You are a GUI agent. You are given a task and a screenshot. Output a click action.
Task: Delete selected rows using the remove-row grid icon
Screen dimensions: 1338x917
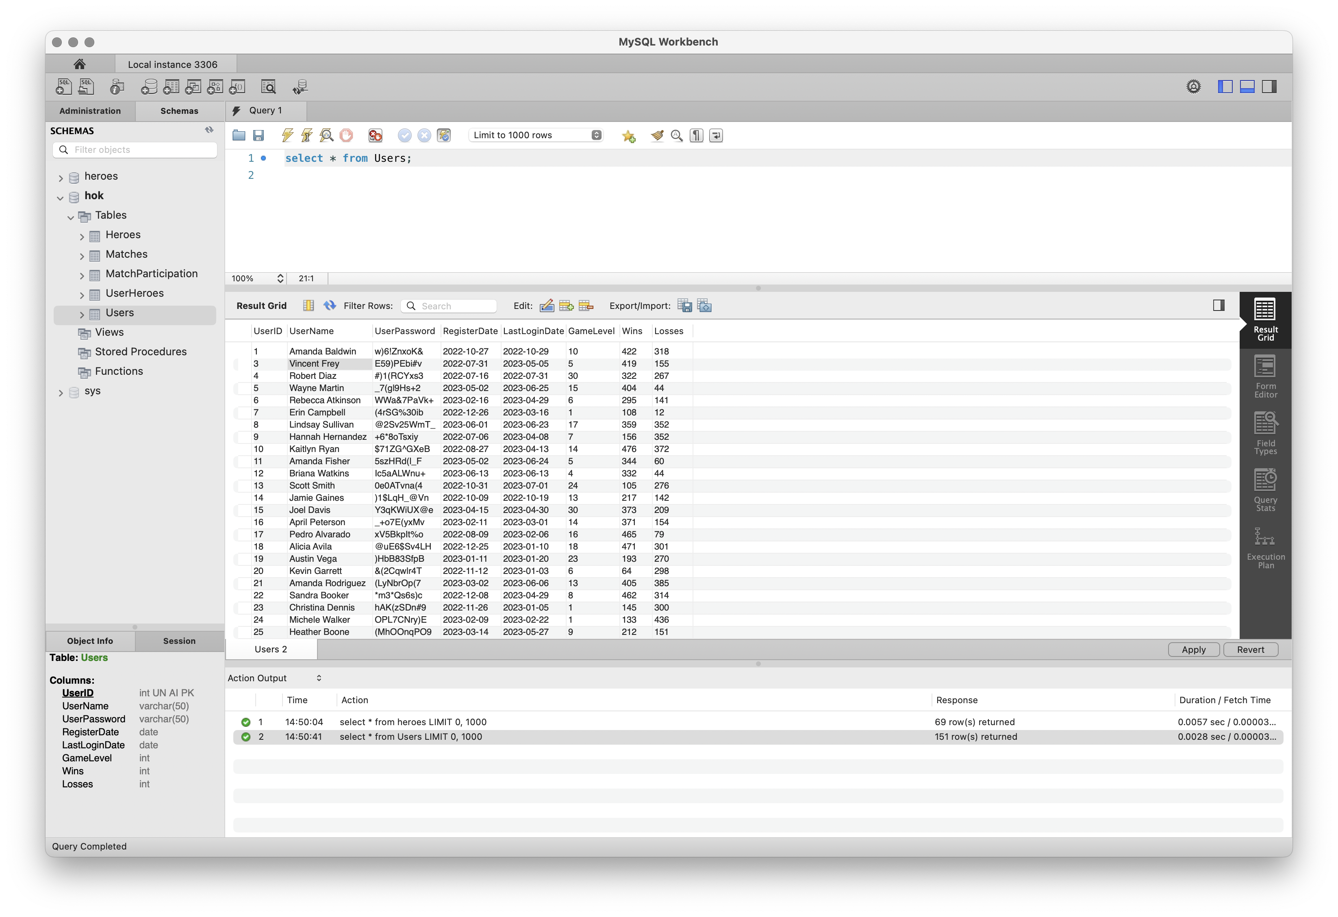tap(586, 306)
